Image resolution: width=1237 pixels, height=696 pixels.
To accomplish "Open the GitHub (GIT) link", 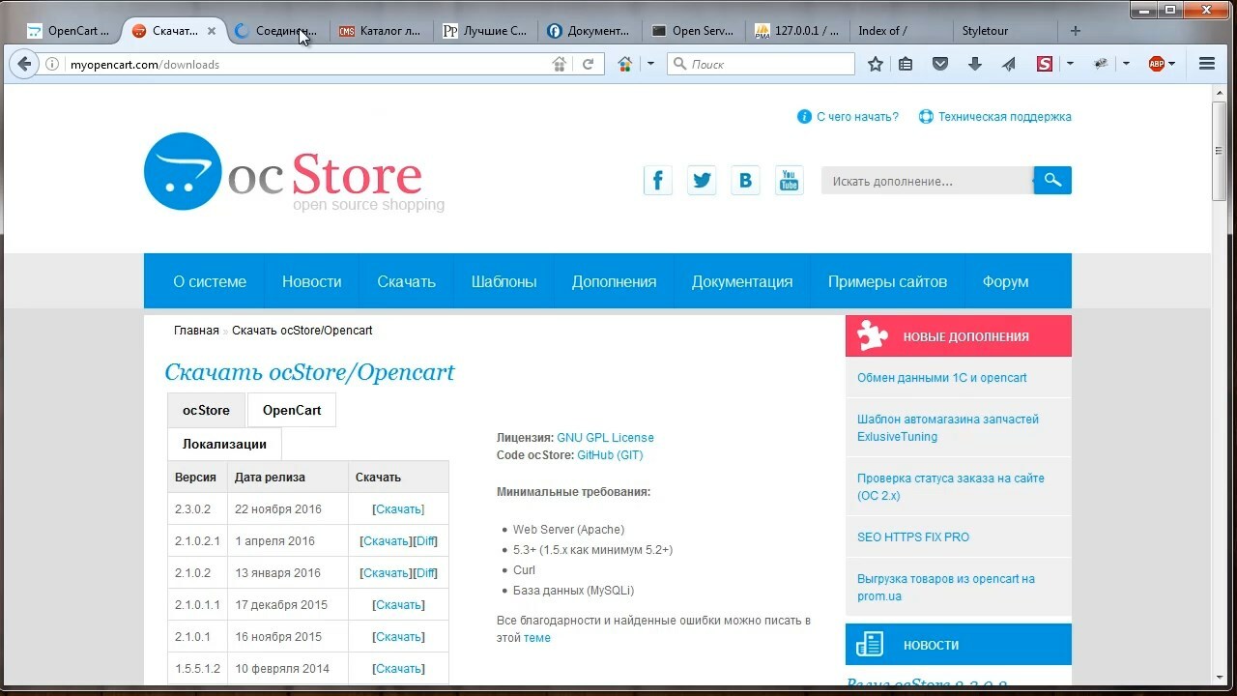I will (x=610, y=455).
